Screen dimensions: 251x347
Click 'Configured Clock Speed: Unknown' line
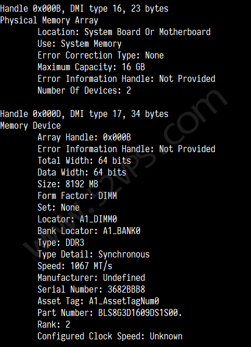click(x=110, y=336)
